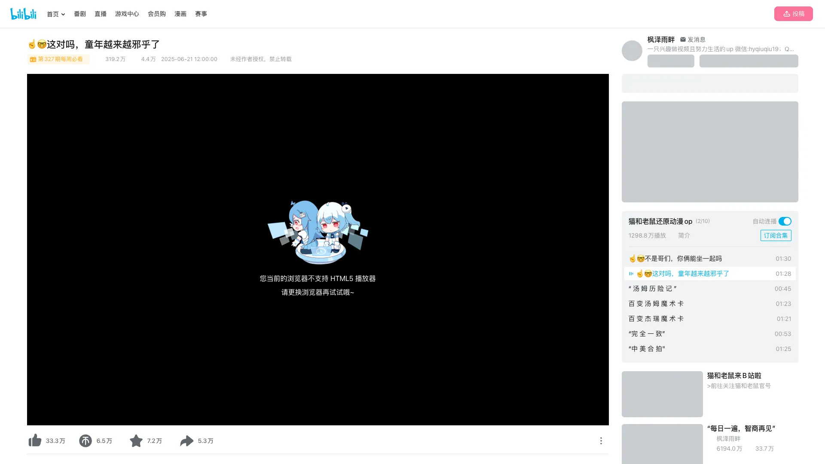Image resolution: width=825 pixels, height=464 pixels.
Task: Click the 未经作者授权，禁止转载 notice
Action: (x=261, y=59)
